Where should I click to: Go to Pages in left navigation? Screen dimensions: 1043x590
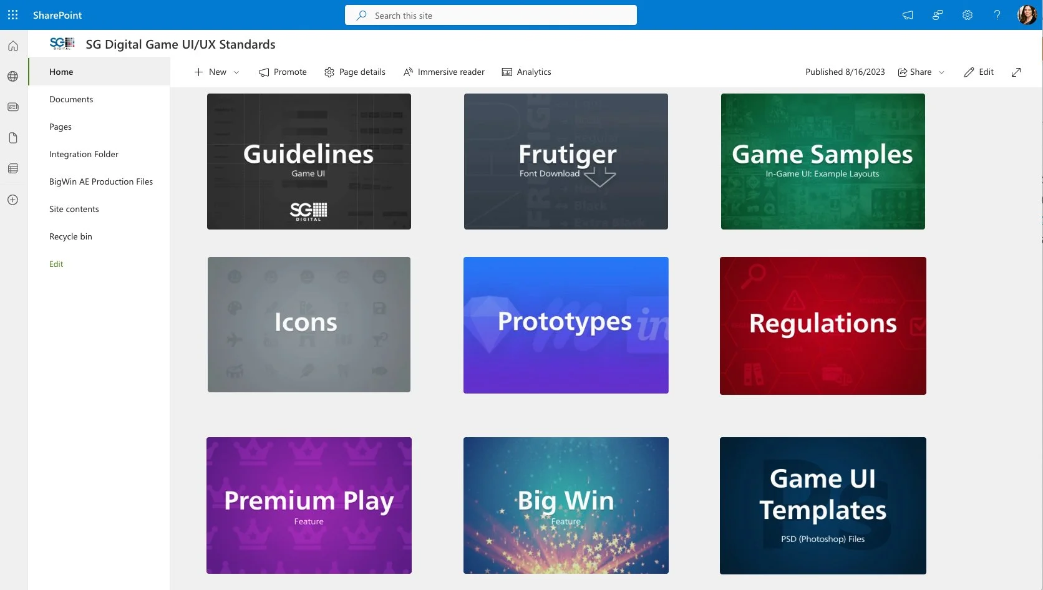[61, 127]
